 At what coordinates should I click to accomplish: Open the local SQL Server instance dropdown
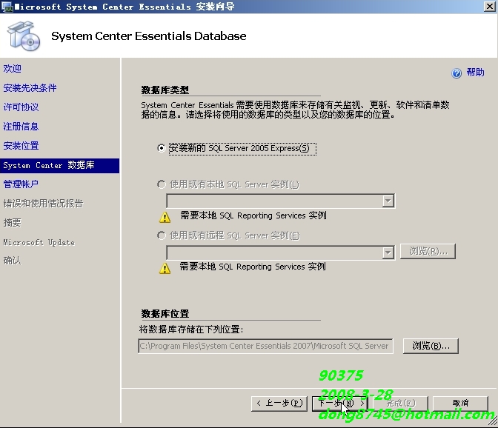click(388, 201)
